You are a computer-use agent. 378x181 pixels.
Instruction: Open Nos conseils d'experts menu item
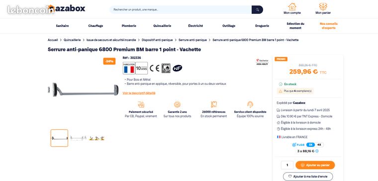click(329, 26)
